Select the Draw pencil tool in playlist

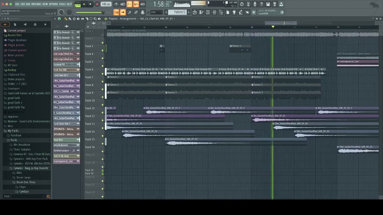(66, 19)
